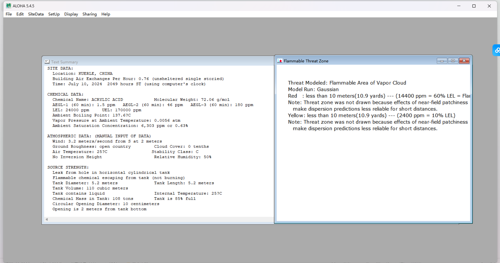The height and width of the screenshot is (263, 500).
Task: Click 'Tank Length: 5.2 meters' text
Action: tap(184, 183)
